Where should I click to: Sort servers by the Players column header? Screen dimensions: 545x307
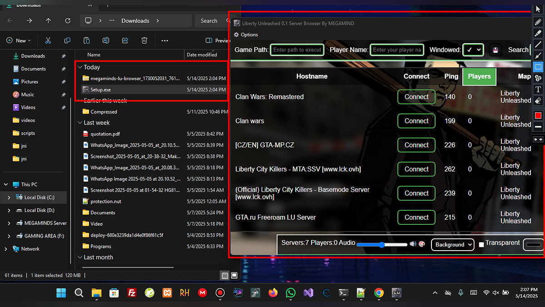[479, 76]
